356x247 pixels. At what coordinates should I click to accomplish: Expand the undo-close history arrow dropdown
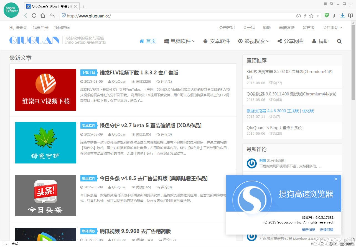(x=57, y=16)
